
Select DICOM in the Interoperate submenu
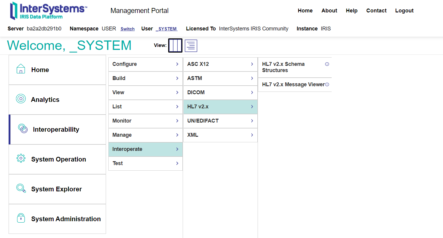point(220,92)
